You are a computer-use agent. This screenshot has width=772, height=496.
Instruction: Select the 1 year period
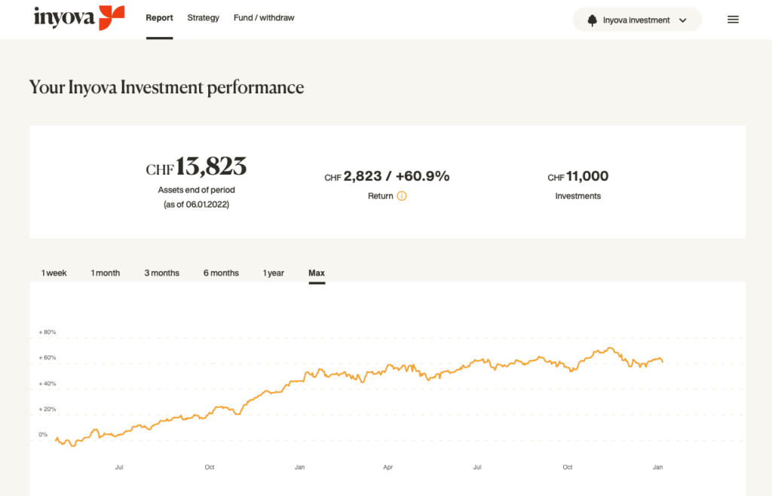273,272
